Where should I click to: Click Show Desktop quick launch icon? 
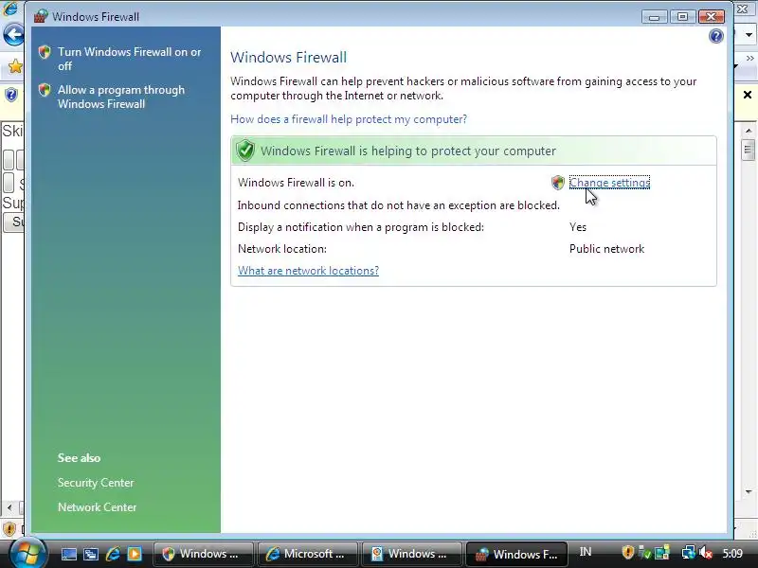point(68,554)
